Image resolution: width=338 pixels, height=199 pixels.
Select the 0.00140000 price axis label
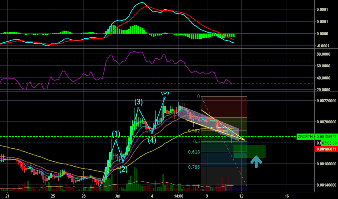326,185
